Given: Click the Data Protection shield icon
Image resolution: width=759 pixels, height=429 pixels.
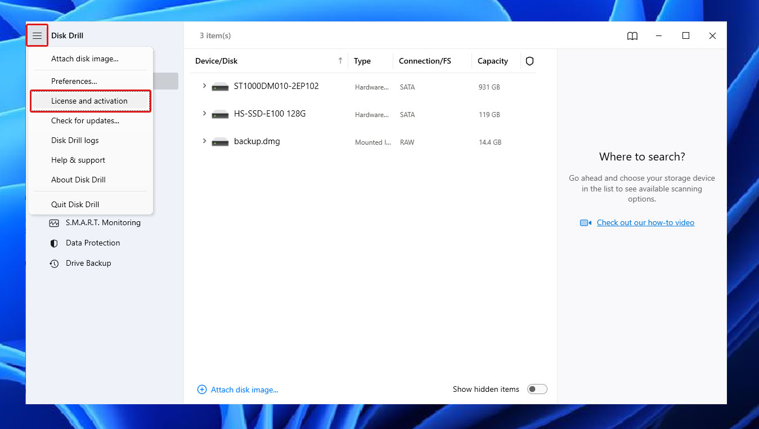Looking at the screenshot, I should click(54, 243).
